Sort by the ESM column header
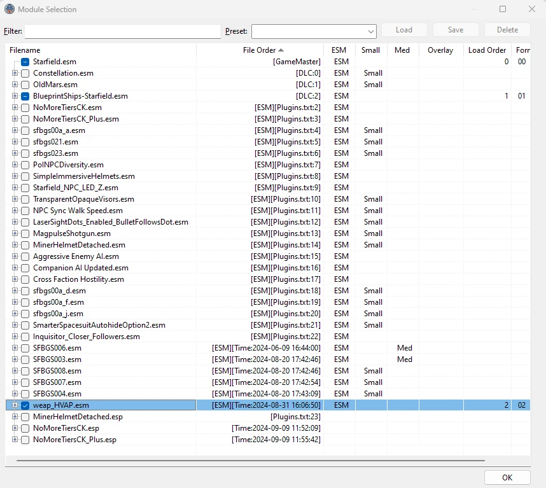This screenshot has height=488, width=546. tap(339, 50)
